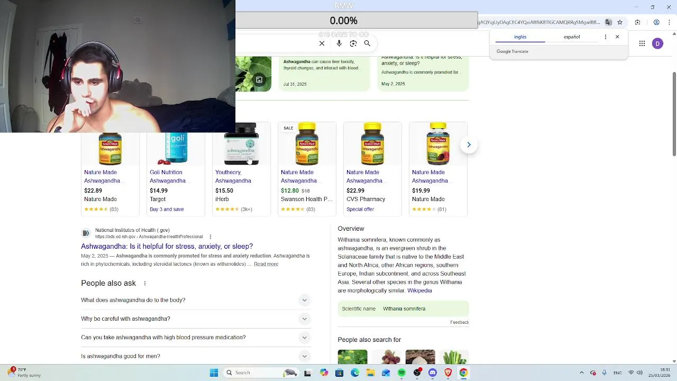Screen dimensions: 677x381
Task: Show hidden system tray icons
Action: (581, 373)
